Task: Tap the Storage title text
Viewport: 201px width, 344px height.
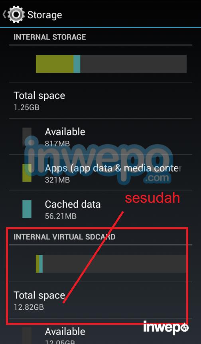Action: 45,15
